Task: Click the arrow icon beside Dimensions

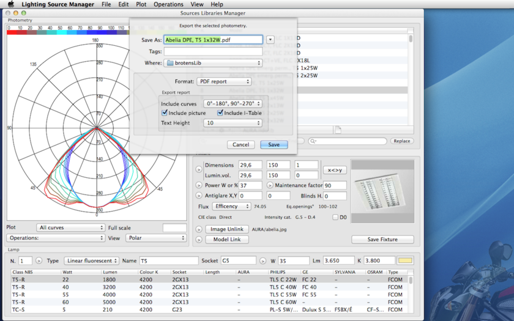Action: click(199, 169)
